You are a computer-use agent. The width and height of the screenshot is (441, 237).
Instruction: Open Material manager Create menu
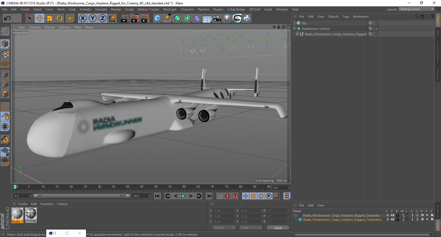23,204
